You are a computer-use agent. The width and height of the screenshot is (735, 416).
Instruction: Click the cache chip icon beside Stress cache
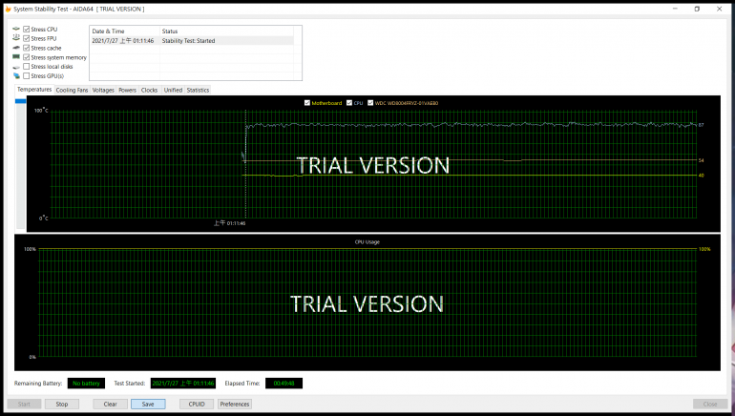click(x=16, y=48)
